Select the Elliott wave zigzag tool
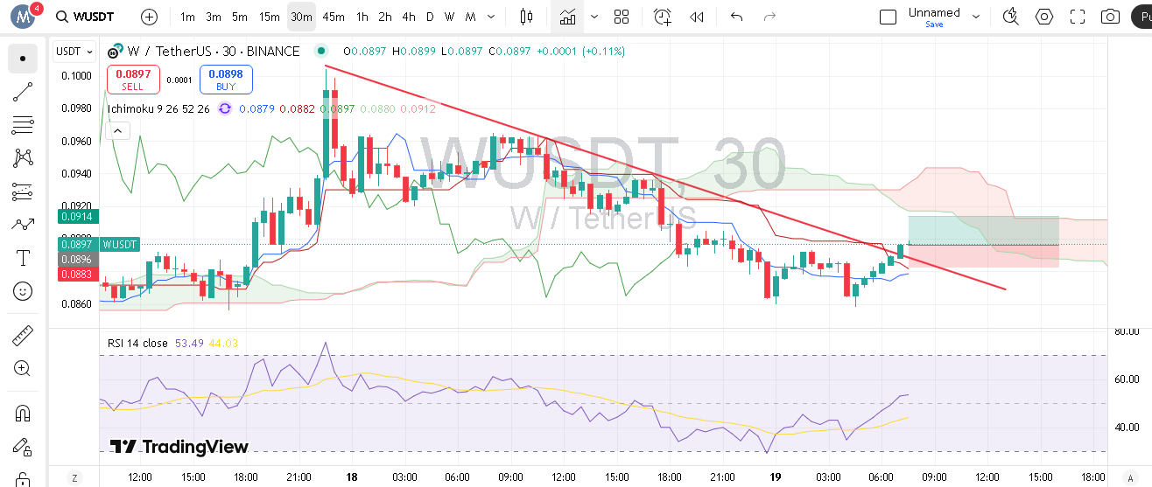 click(x=23, y=225)
